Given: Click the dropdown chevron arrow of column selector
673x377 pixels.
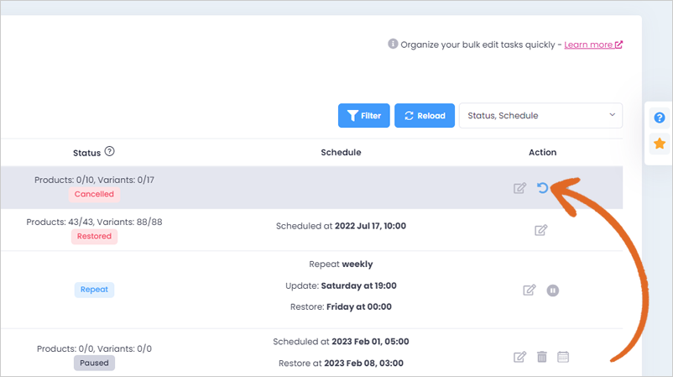Looking at the screenshot, I should [x=612, y=115].
